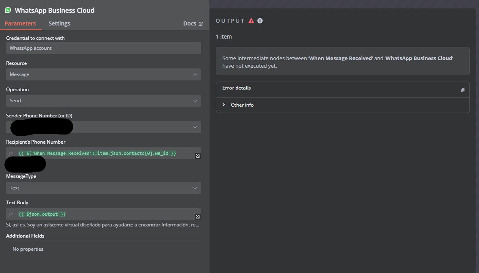Open expression editor for Recipient's Phone Number

point(197,156)
